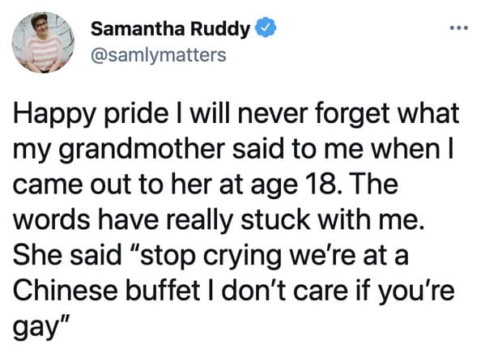Click the words "She said" in tweet

click(x=67, y=256)
